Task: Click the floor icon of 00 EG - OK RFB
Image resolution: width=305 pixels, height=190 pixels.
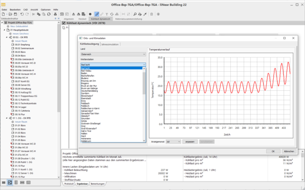Action: click(10, 37)
